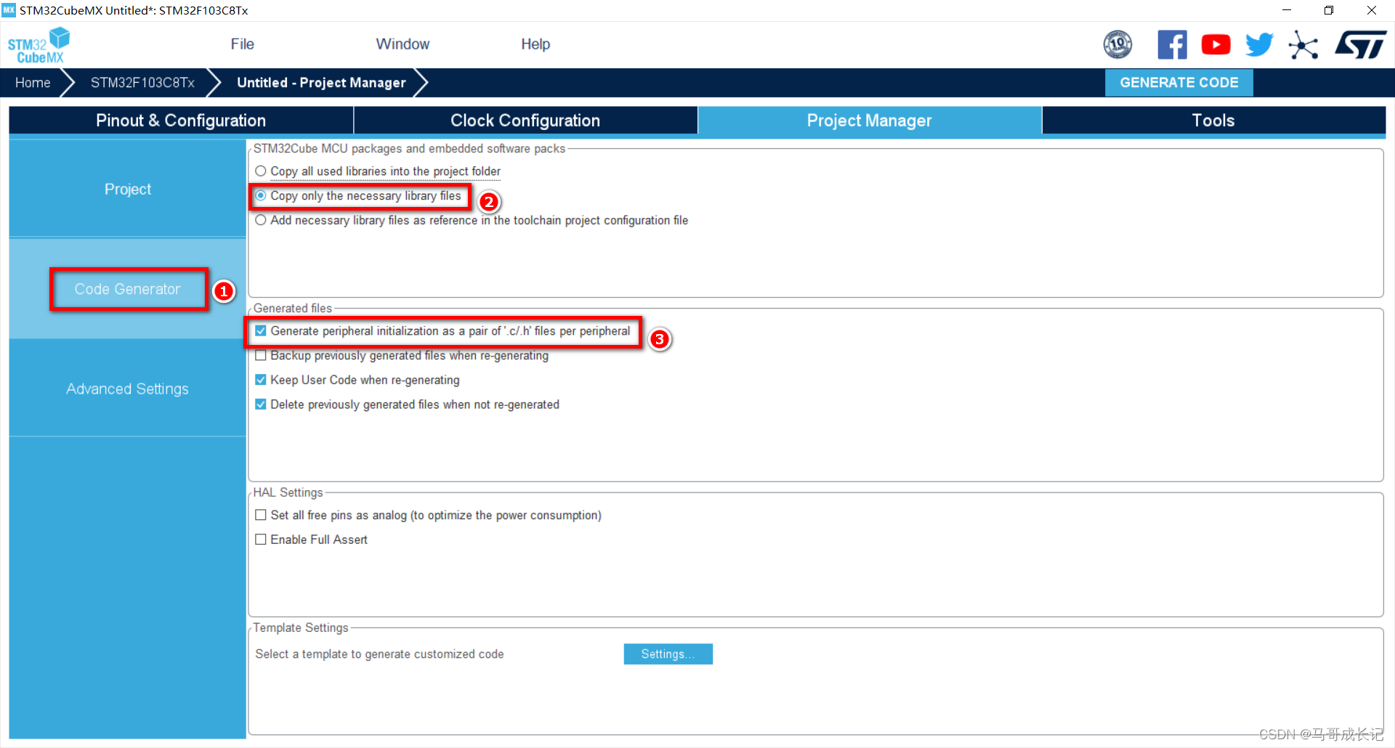Viewport: 1395px width, 748px height.
Task: Toggle Generate peripheral initialization per peripheral checkbox
Action: (x=261, y=331)
